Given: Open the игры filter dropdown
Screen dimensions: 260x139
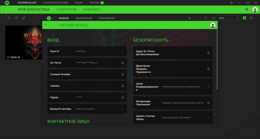Looking at the screenshot, I should pos(228,18).
